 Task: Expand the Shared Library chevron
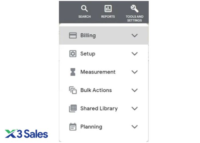point(134,109)
